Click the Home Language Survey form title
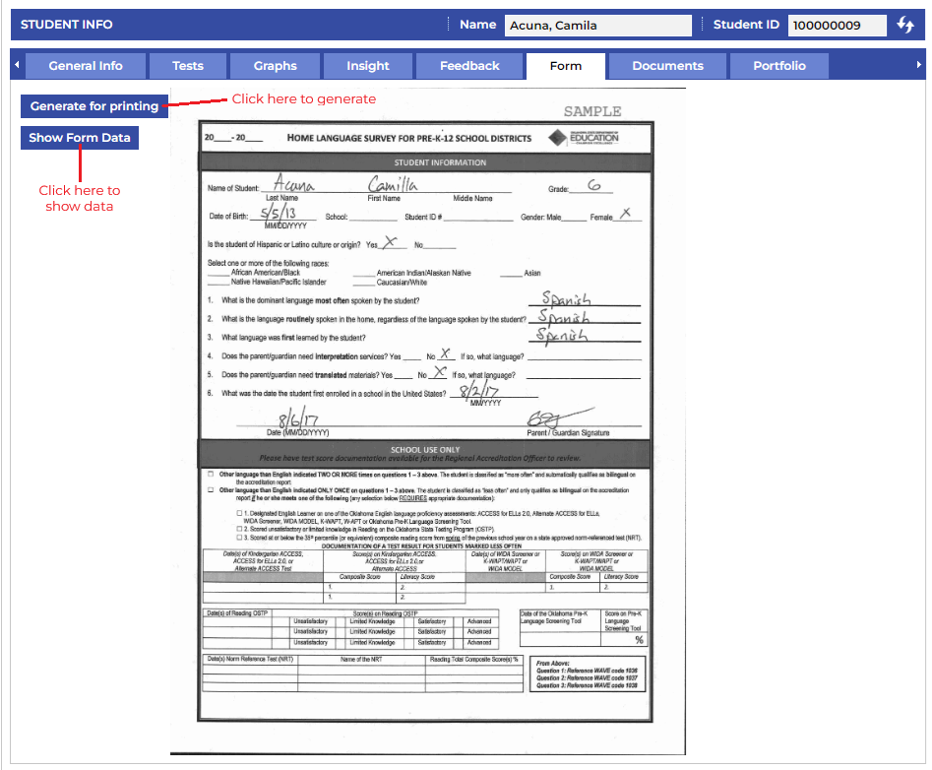Viewport: 932px width, 770px height. (408, 138)
